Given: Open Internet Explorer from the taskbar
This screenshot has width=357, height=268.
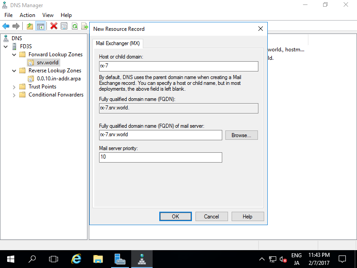Looking at the screenshot, I should (x=77, y=259).
